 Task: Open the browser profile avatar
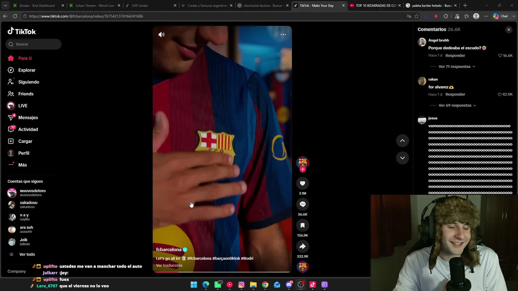pyautogui.click(x=476, y=16)
